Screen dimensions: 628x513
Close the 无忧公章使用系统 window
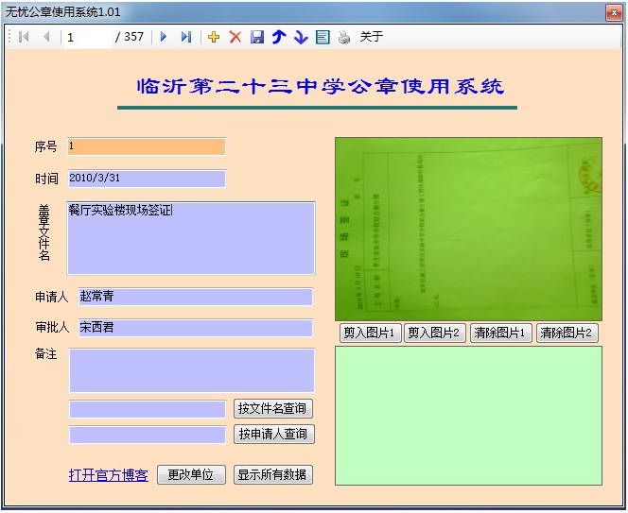point(613,13)
